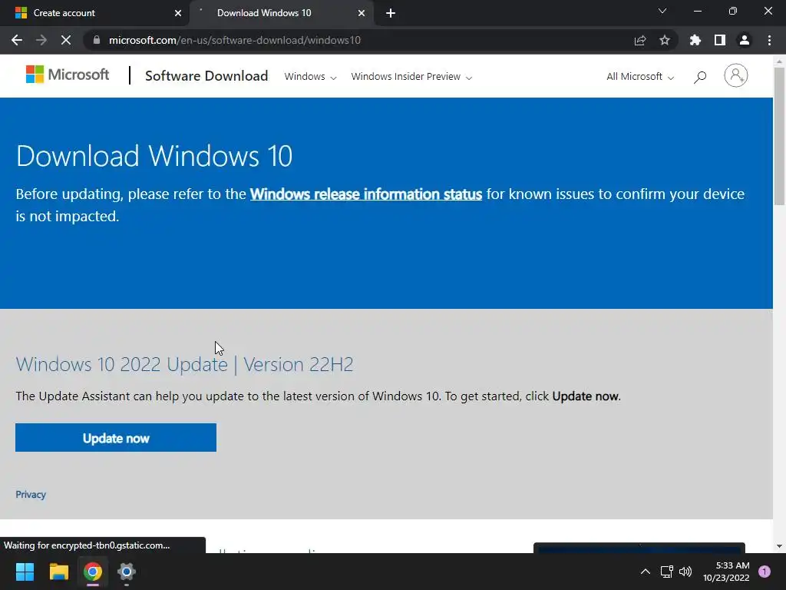
Task: Open the Privacy link
Action: [31, 495]
